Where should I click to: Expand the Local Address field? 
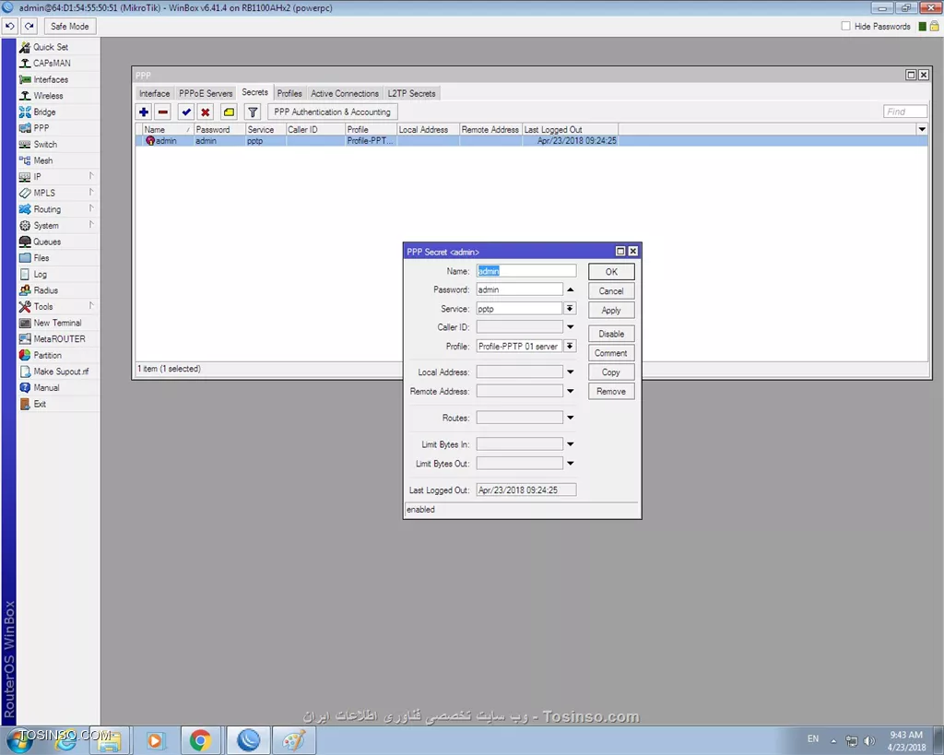(x=570, y=372)
